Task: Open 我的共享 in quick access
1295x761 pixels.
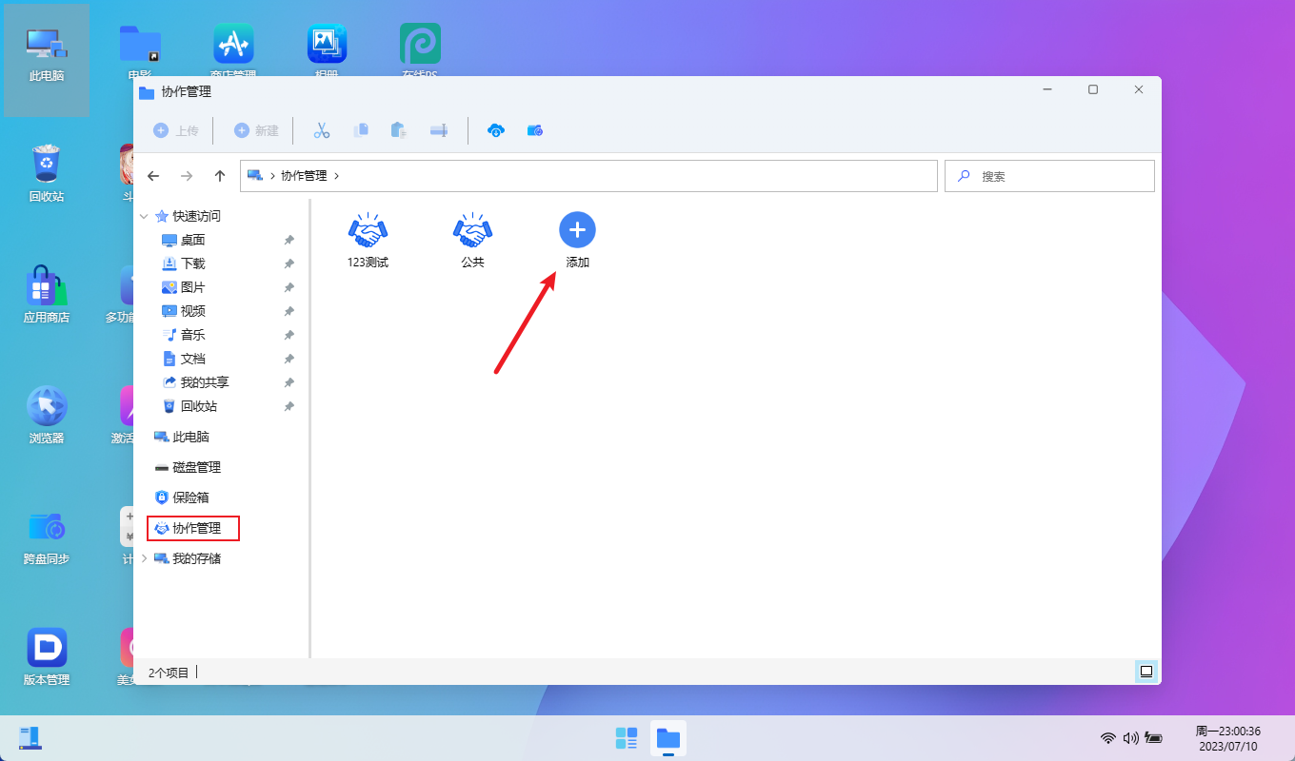Action: 204,382
